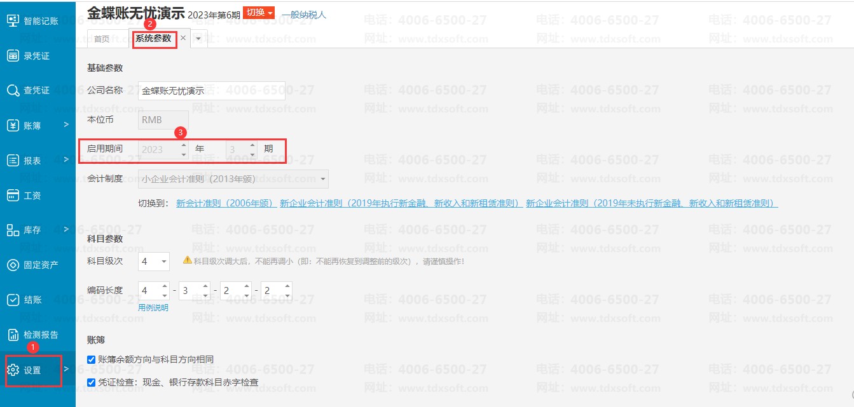The image size is (854, 407).
Task: Open the 用例说明 link
Action: tap(153, 307)
